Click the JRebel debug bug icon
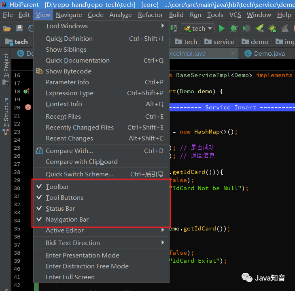 [272, 29]
